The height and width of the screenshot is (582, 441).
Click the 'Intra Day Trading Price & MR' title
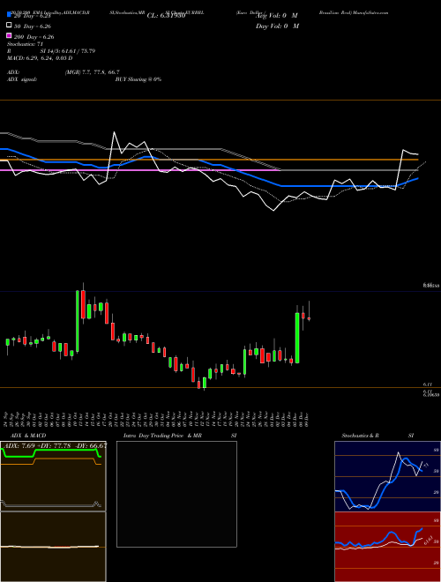click(162, 436)
